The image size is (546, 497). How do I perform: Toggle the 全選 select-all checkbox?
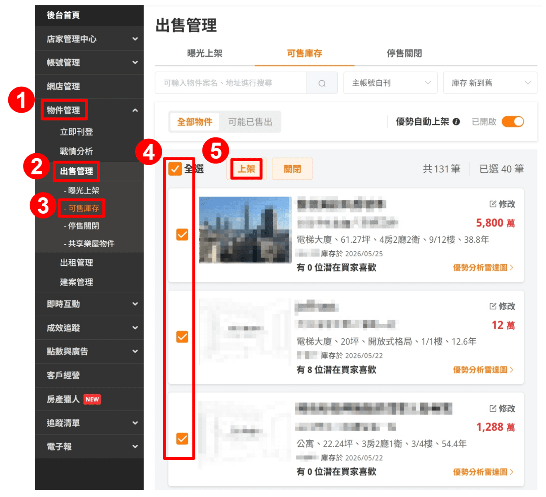pyautogui.click(x=175, y=169)
